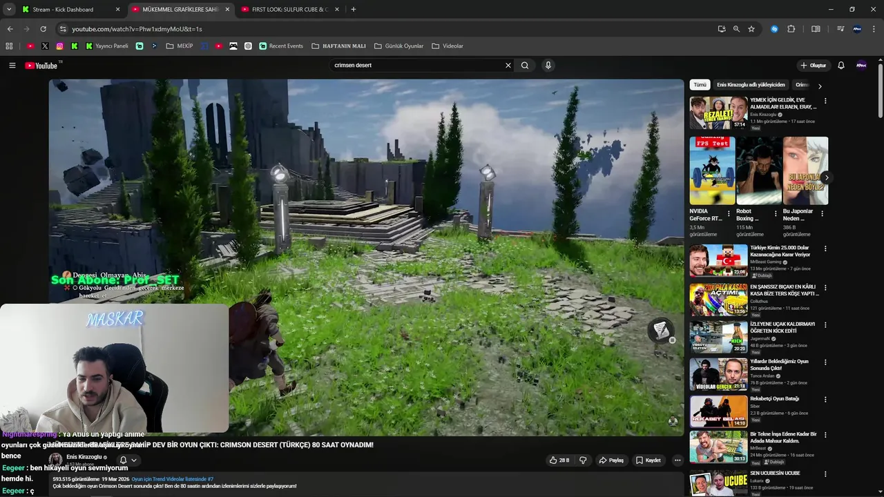Screen dimensions: 884x497
Task: Open media controls in Chrome toolbar
Action: pyautogui.click(x=840, y=29)
